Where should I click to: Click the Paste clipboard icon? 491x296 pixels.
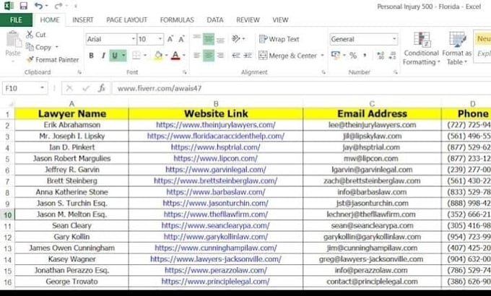click(x=13, y=40)
